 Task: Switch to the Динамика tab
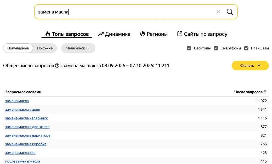click(x=114, y=34)
